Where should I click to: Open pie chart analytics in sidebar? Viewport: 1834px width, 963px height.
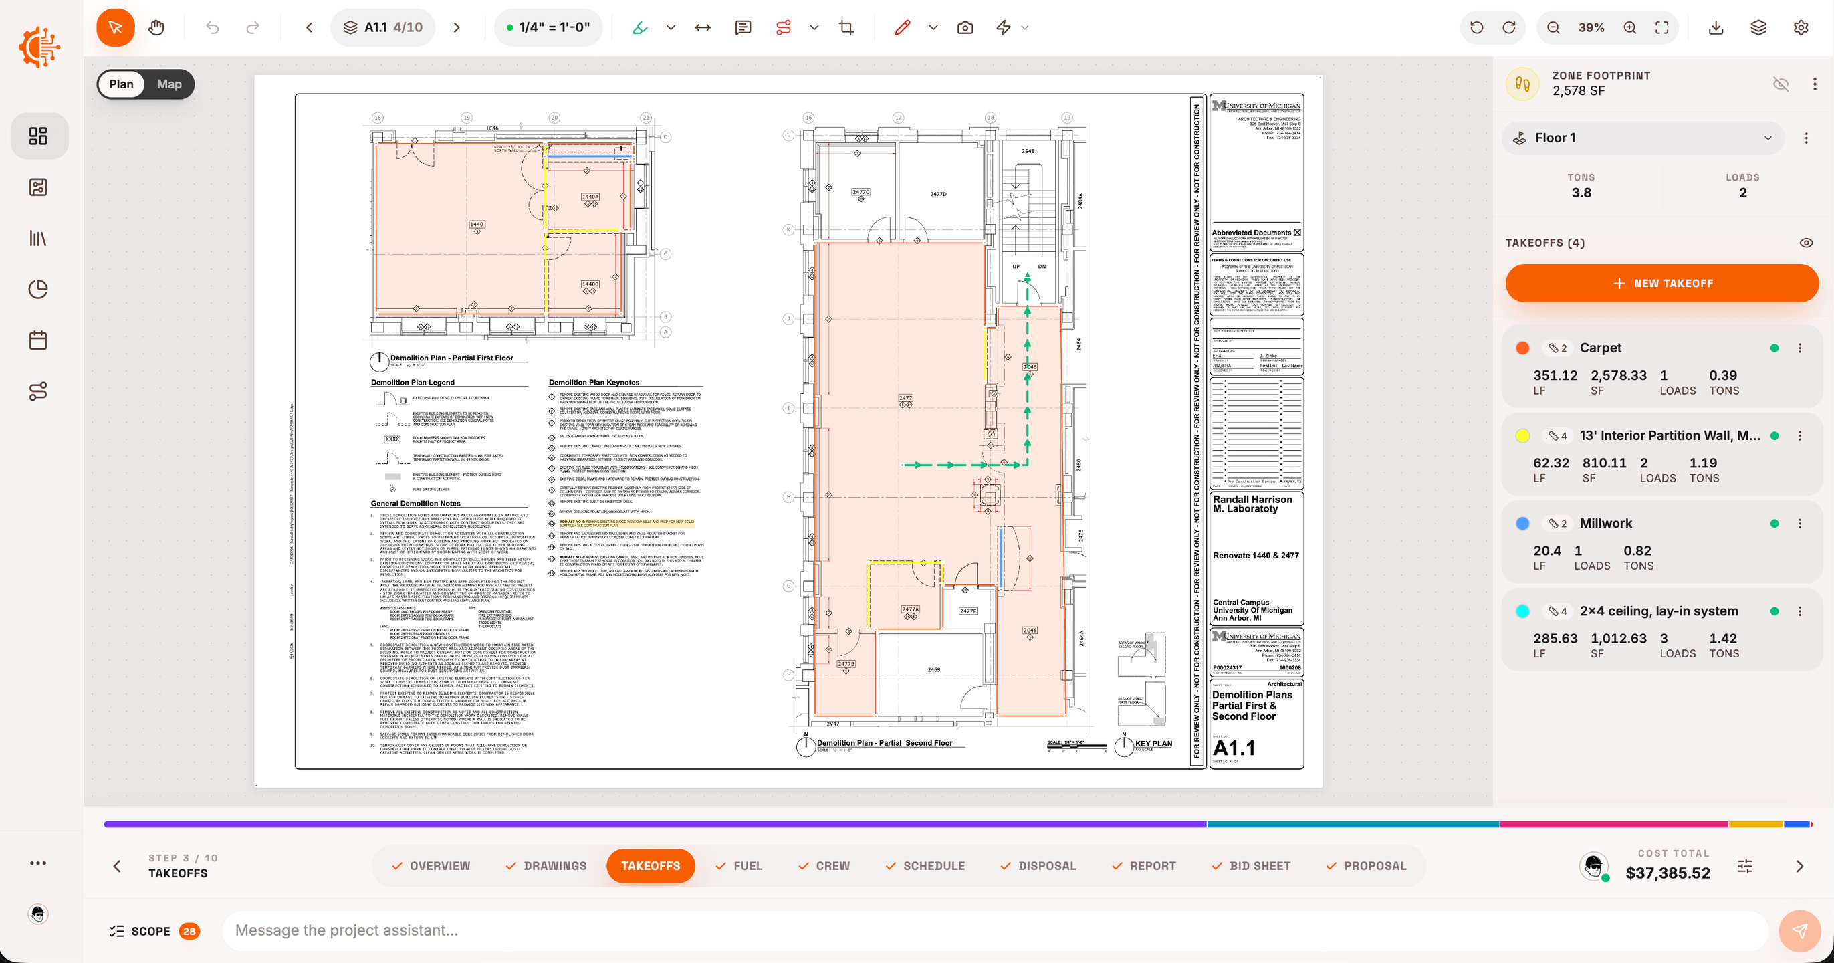pos(39,289)
